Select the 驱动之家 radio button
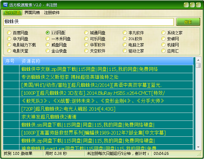Screen dimensions: 204x159 pos(125,51)
